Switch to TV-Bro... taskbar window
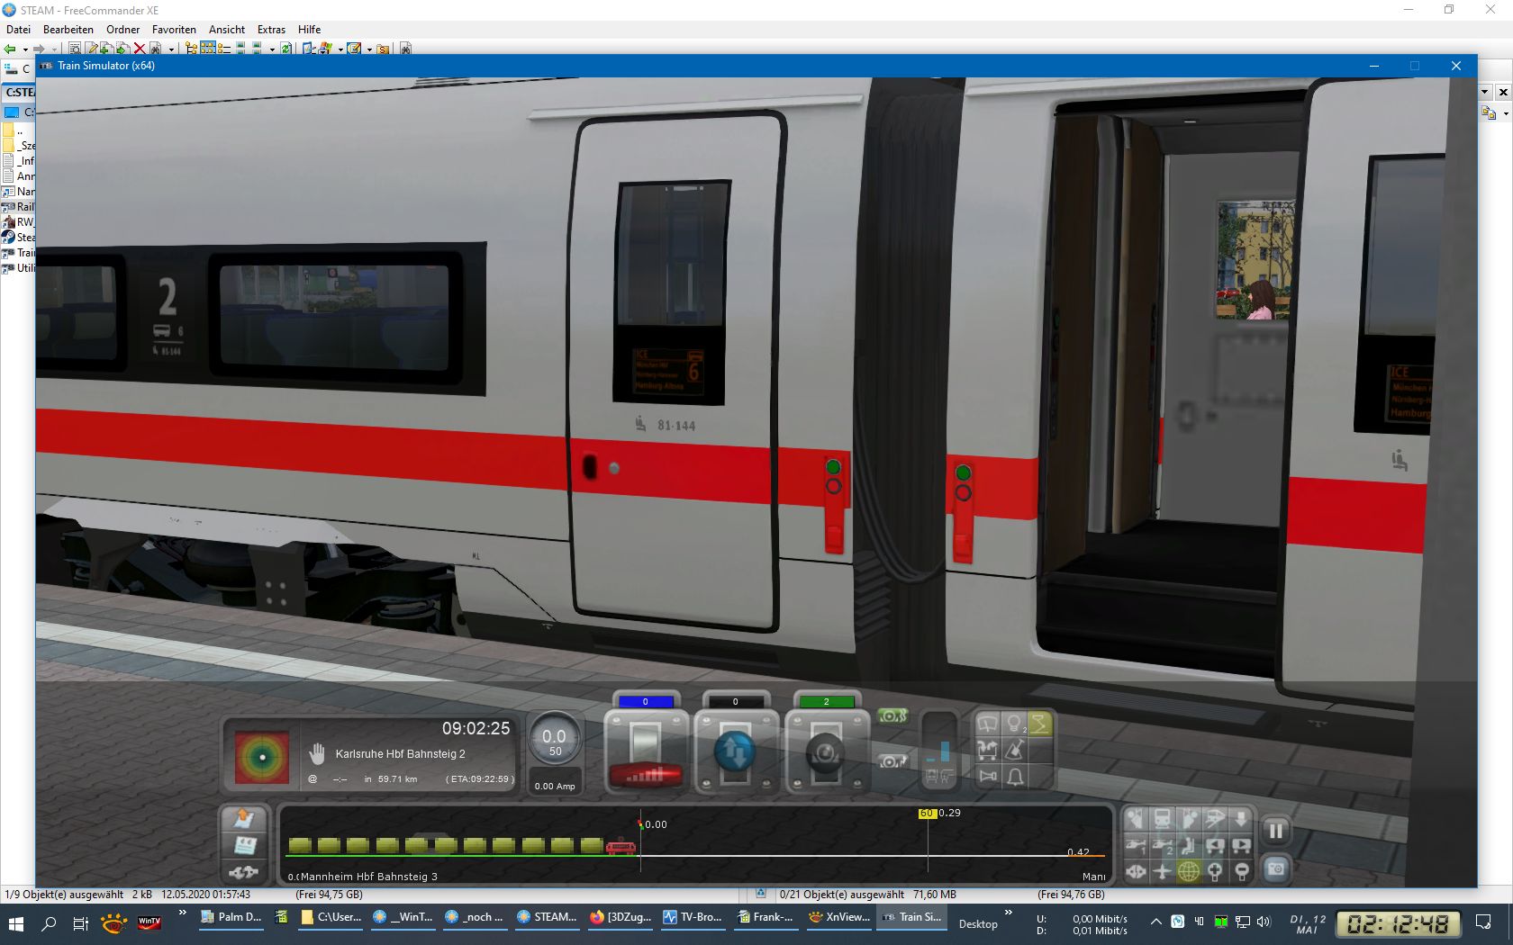Image resolution: width=1513 pixels, height=945 pixels. click(693, 918)
